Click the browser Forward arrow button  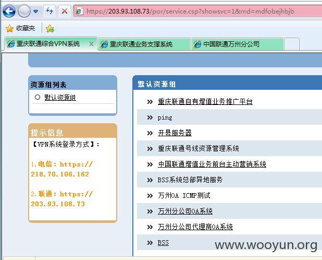click(24, 11)
